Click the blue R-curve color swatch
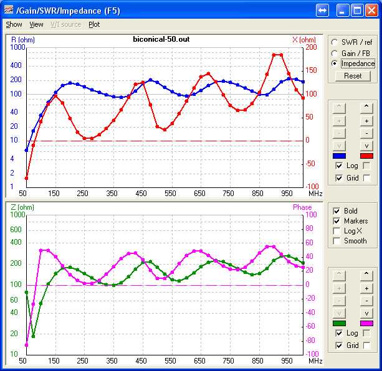The image size is (382, 371). [340, 156]
